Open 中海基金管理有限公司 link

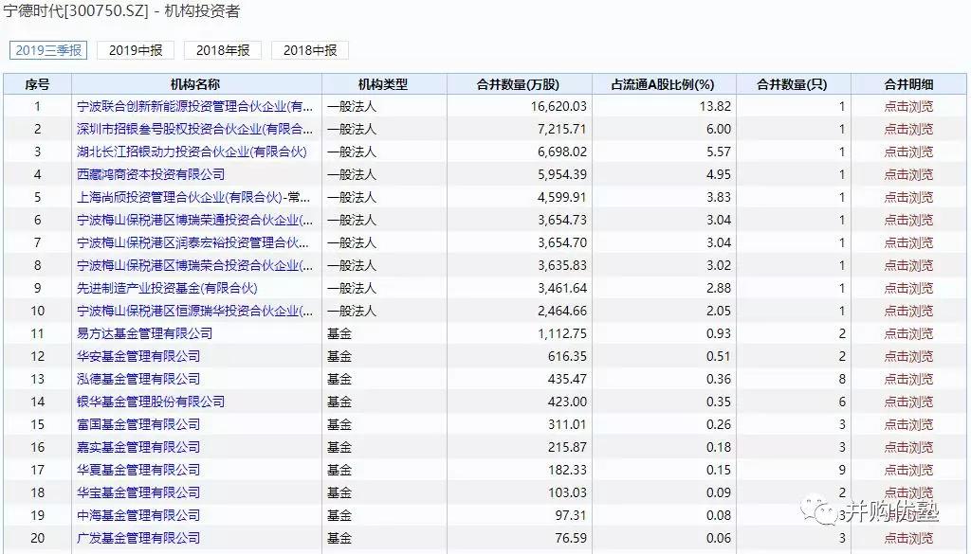[138, 515]
